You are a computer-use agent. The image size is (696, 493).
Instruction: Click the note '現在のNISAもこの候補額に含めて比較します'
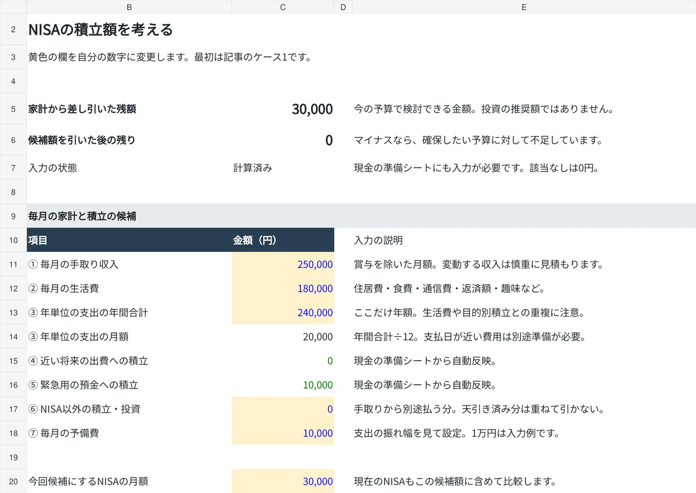[x=455, y=481]
